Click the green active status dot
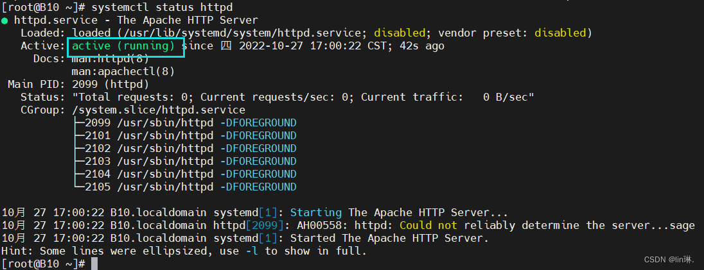Image resolution: width=704 pixels, height=270 pixels. pyautogui.click(x=4, y=20)
